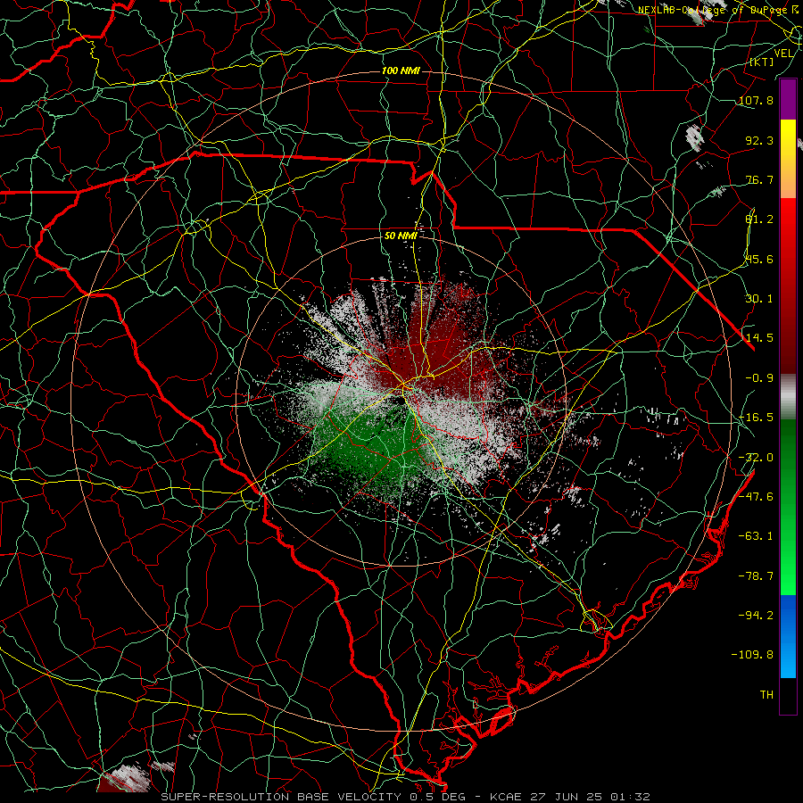This screenshot has width=803, height=803.
Task: Select the 14.5 legend value
Action: click(759, 338)
